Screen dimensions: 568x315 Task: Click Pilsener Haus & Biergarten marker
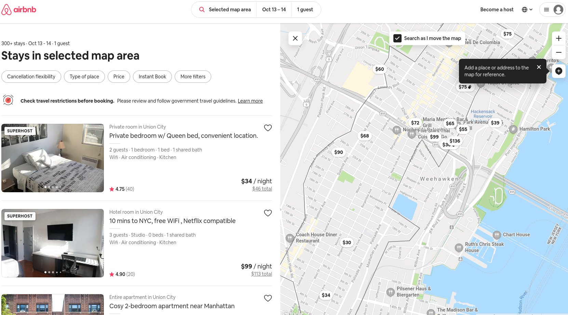click(x=391, y=292)
